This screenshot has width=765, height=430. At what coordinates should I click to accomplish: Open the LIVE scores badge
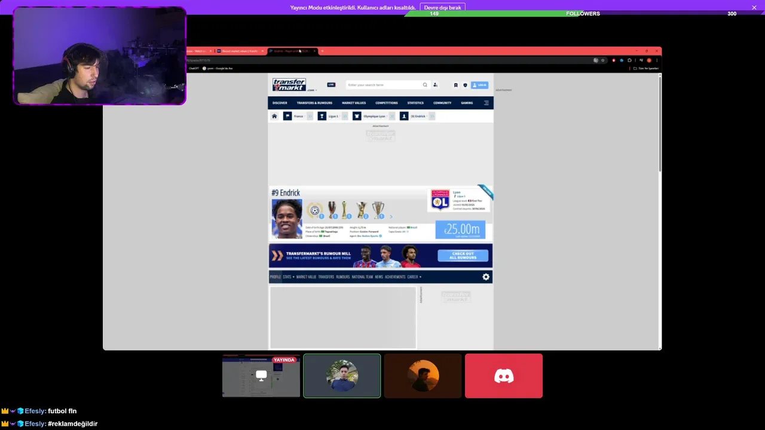(331, 85)
